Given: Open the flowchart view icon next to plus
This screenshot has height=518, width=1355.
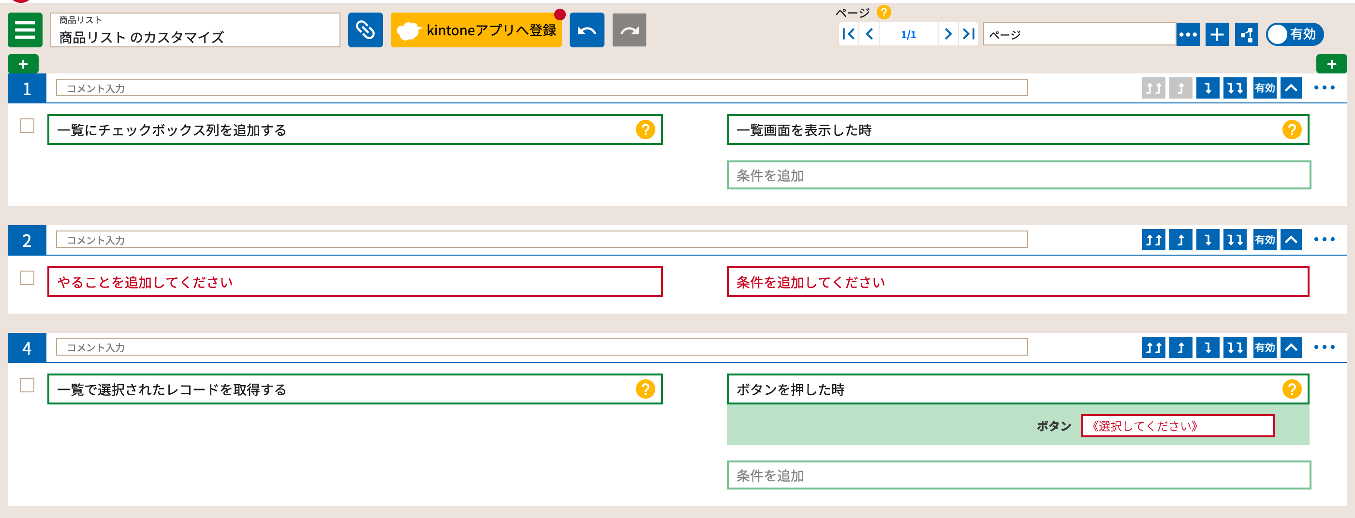Looking at the screenshot, I should [x=1246, y=34].
